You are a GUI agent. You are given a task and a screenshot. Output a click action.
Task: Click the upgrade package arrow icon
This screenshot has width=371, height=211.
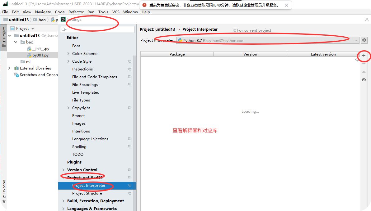(364, 72)
